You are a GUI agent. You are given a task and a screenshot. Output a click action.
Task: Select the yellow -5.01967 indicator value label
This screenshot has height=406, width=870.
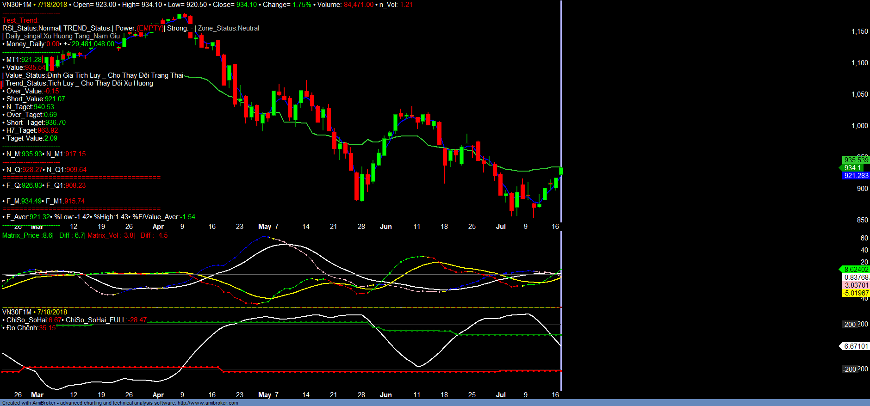[856, 293]
